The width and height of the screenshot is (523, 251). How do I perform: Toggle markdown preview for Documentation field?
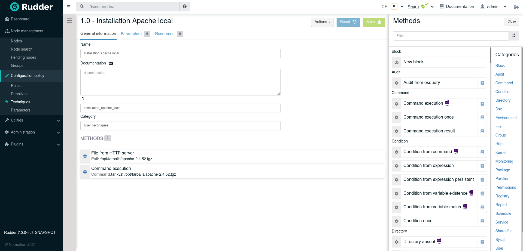(x=111, y=63)
